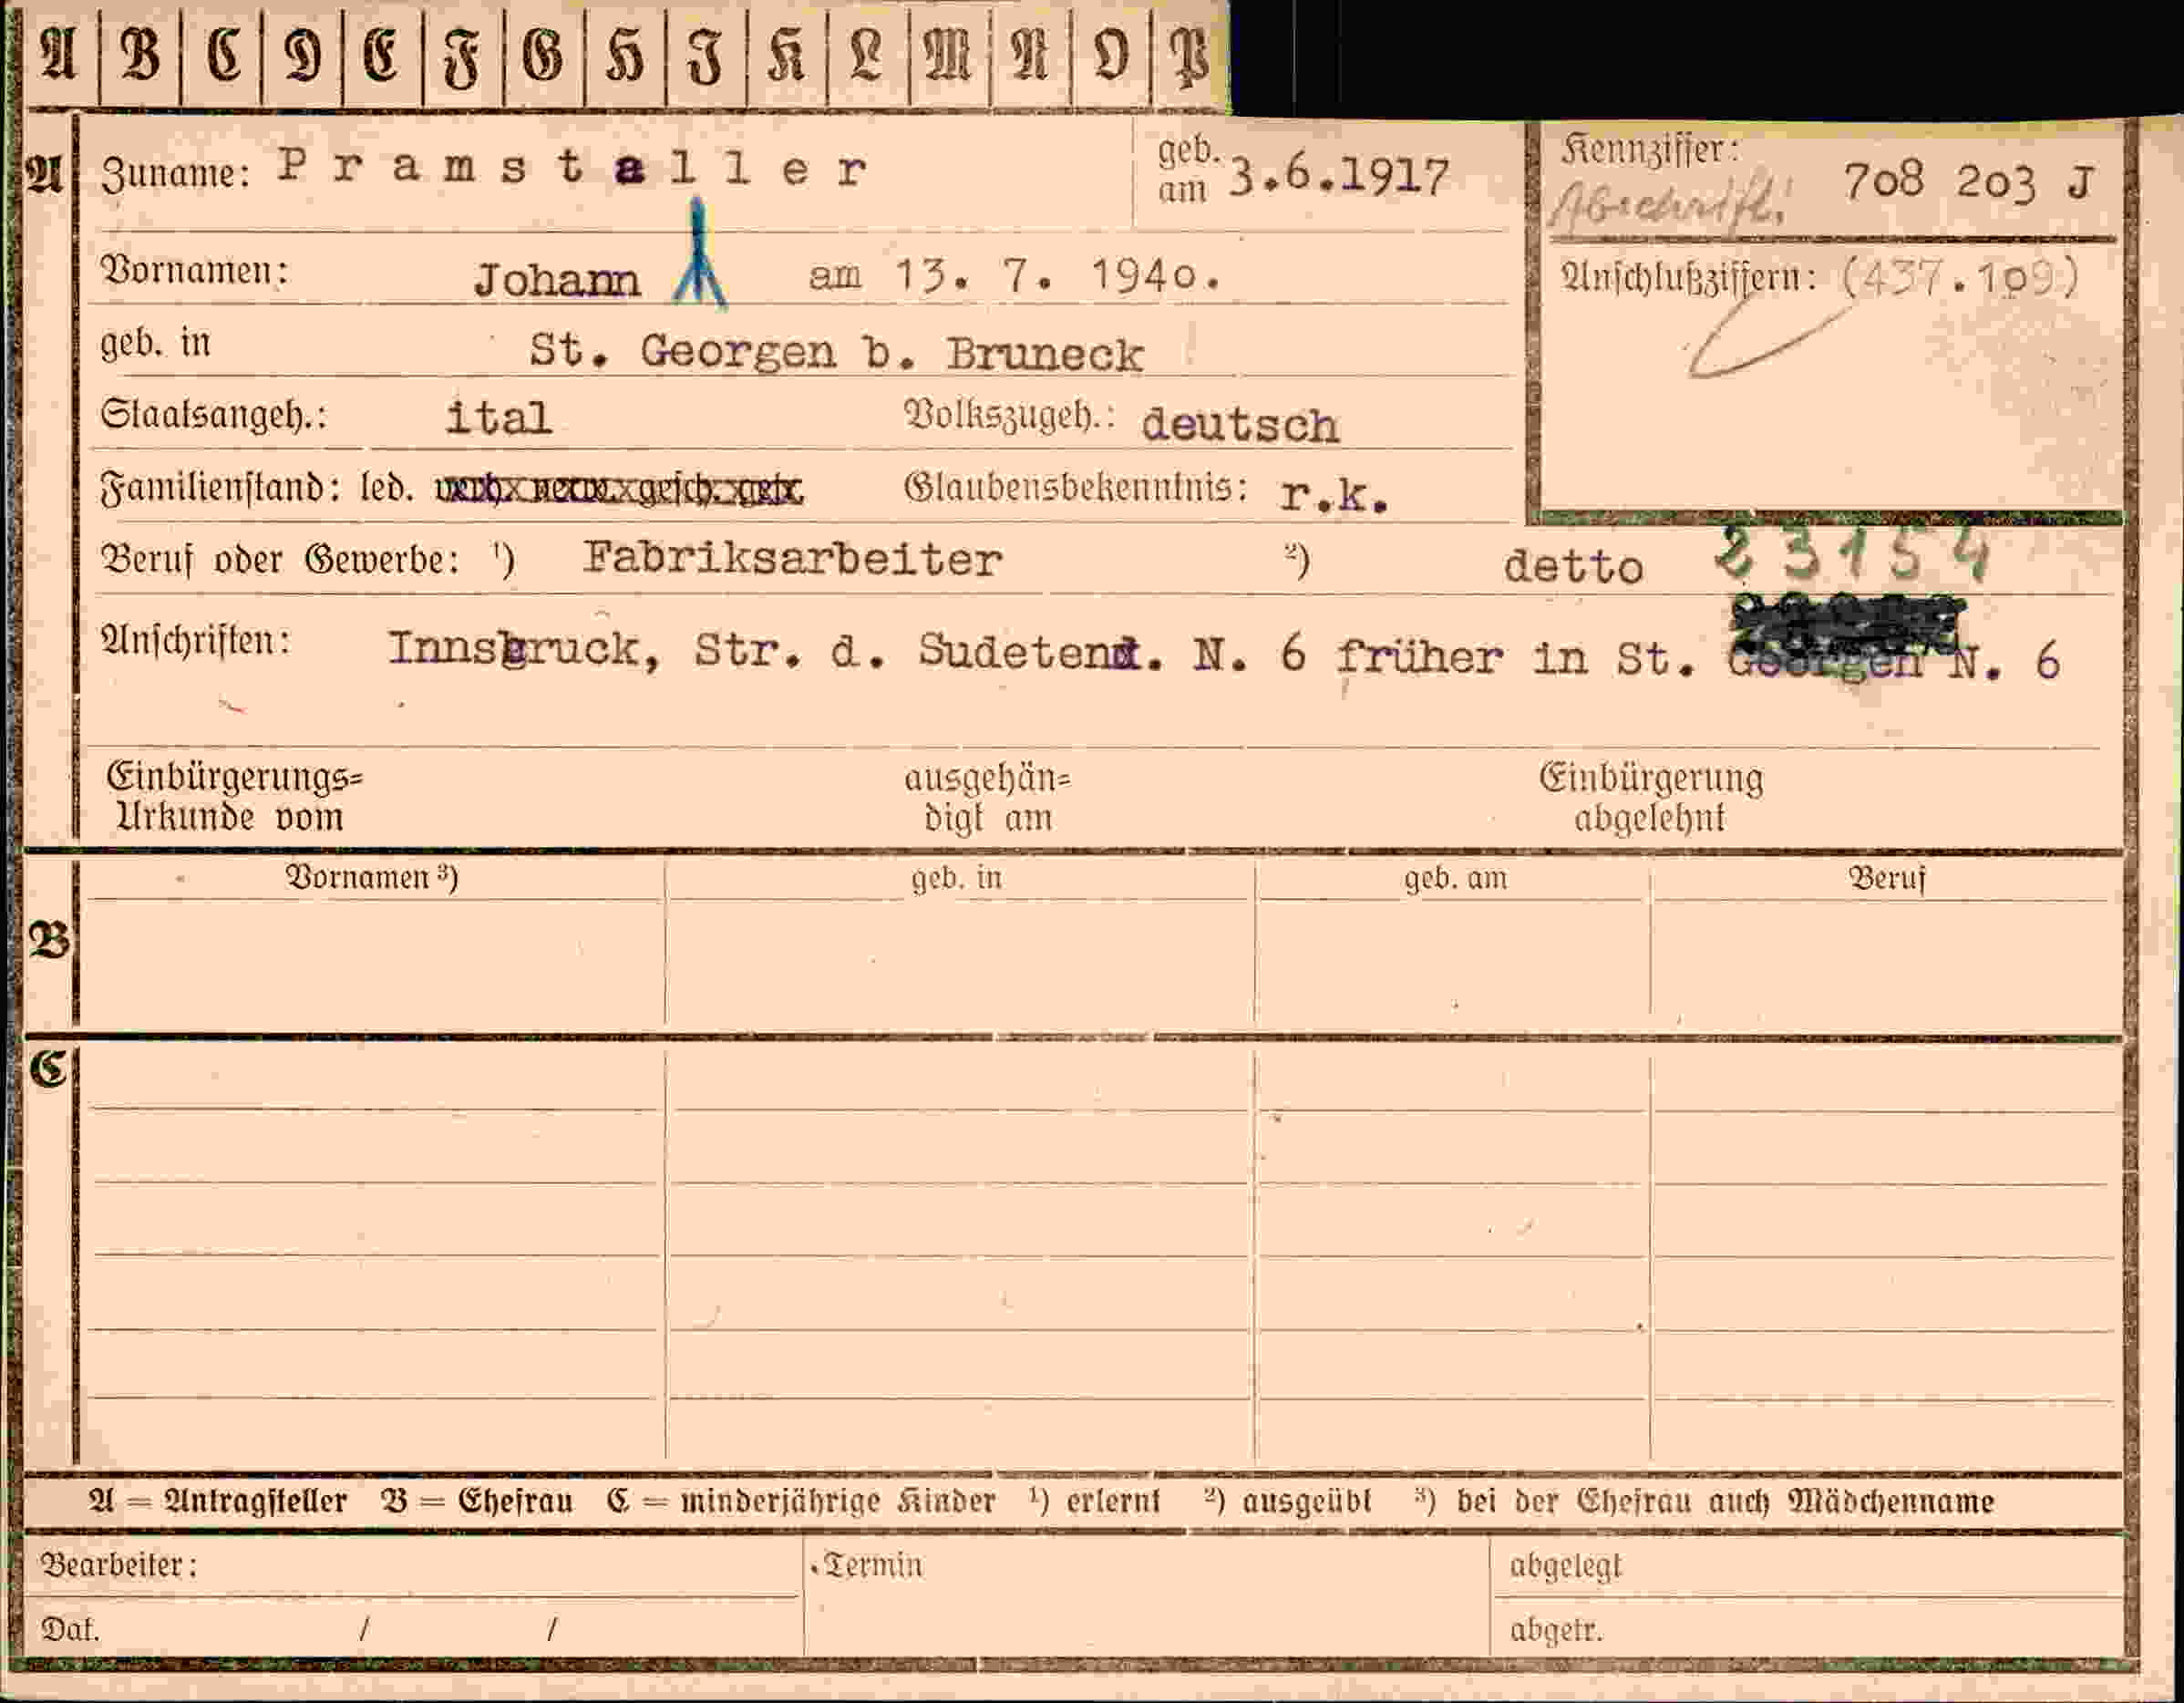Screen dimensions: 2184x1703
Task: Click the ethnicity value 'deutsch'
Action: pyautogui.click(x=1239, y=425)
